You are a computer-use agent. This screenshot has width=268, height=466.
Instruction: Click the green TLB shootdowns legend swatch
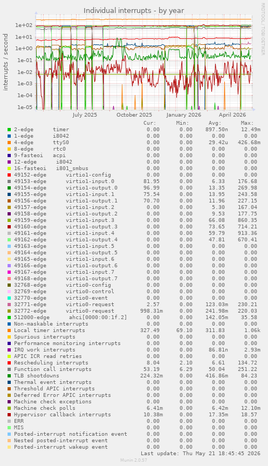[9, 376]
